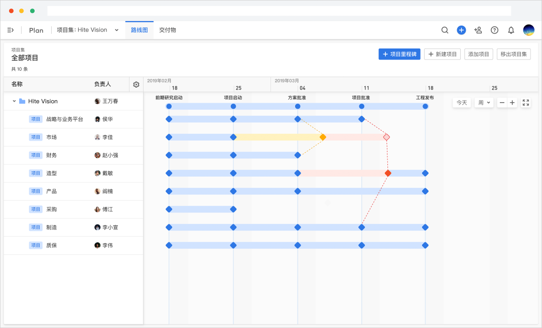Select the orange milestone in 市场 row
This screenshot has width=542, height=328.
pos(323,137)
